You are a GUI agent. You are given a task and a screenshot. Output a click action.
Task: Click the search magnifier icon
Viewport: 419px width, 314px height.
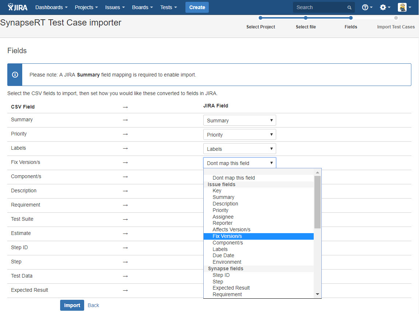click(x=349, y=7)
